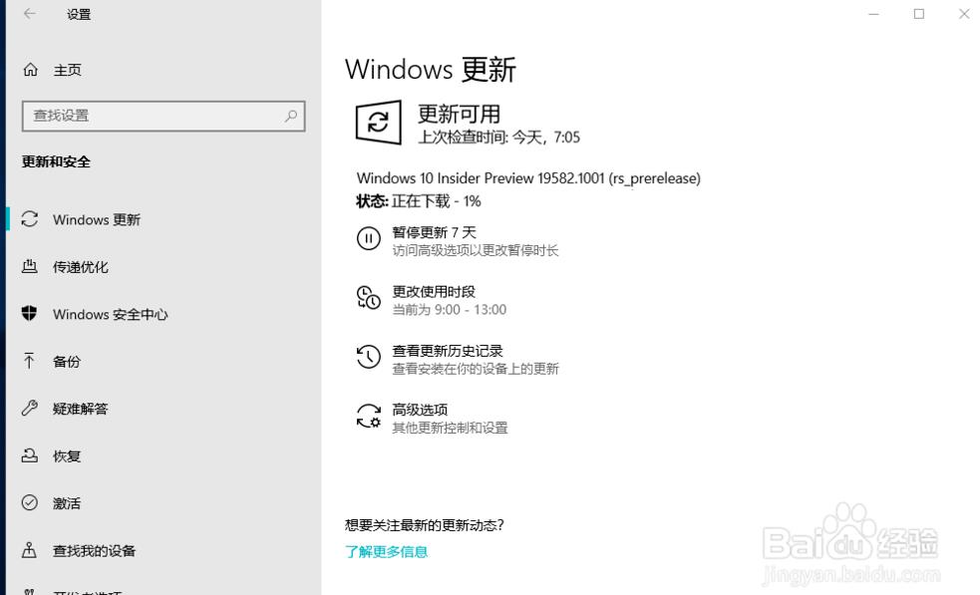
Task: Open the 主页 home page
Action: 68,70
